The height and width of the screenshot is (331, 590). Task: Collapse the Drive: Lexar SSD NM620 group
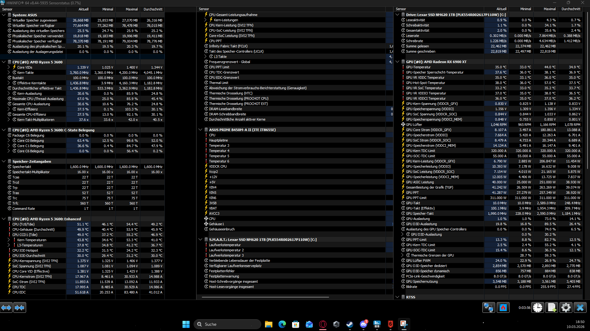pos(397,14)
